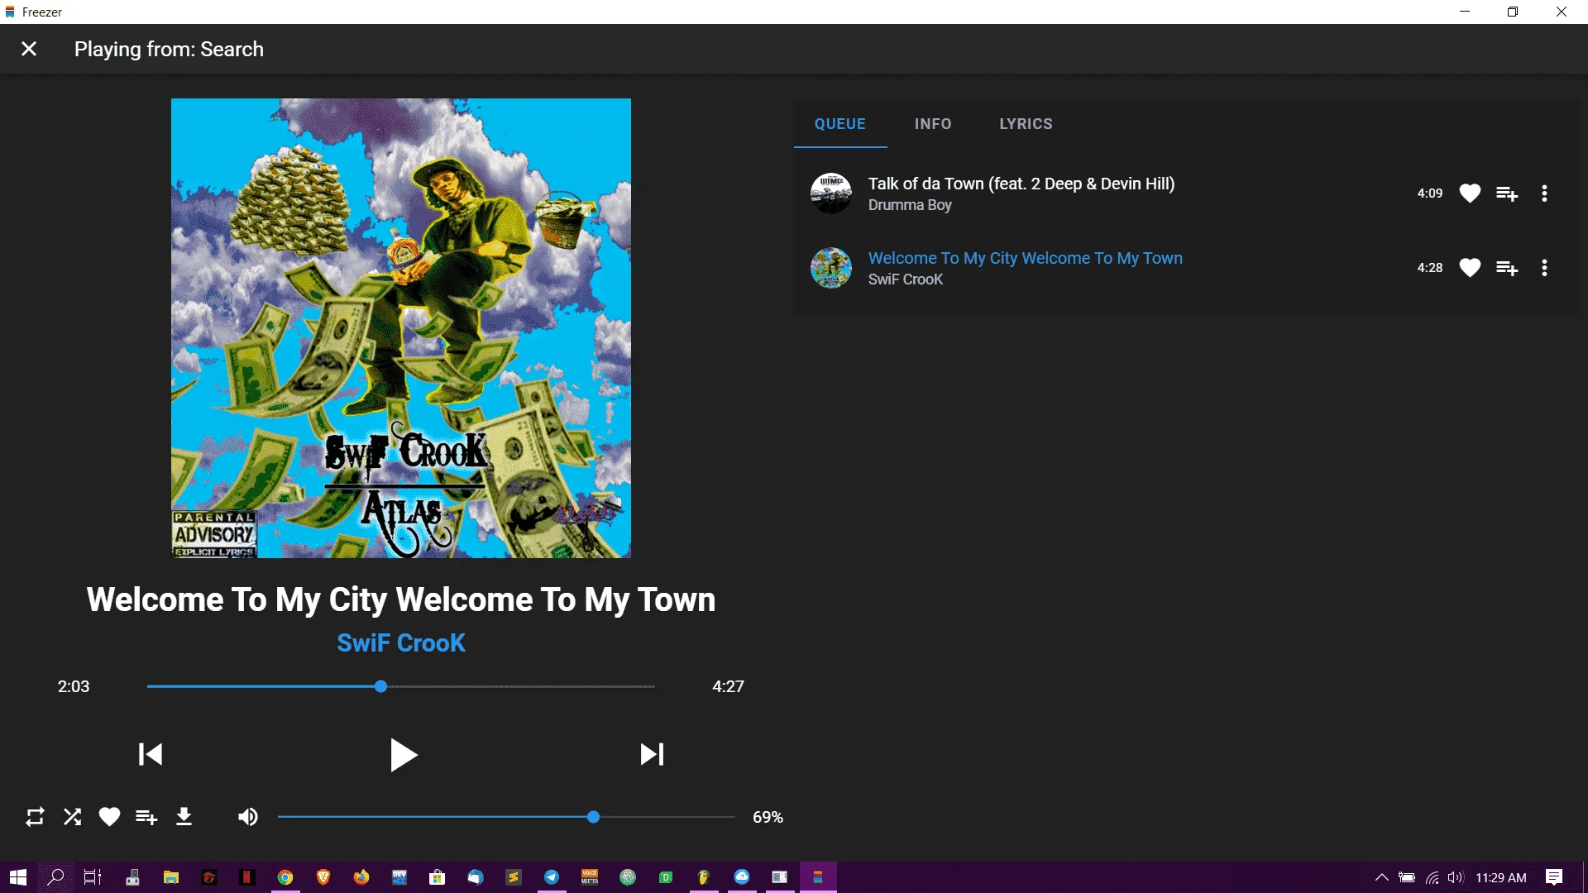Image resolution: width=1588 pixels, height=893 pixels.
Task: Mute audio using the speaker icon
Action: [247, 817]
